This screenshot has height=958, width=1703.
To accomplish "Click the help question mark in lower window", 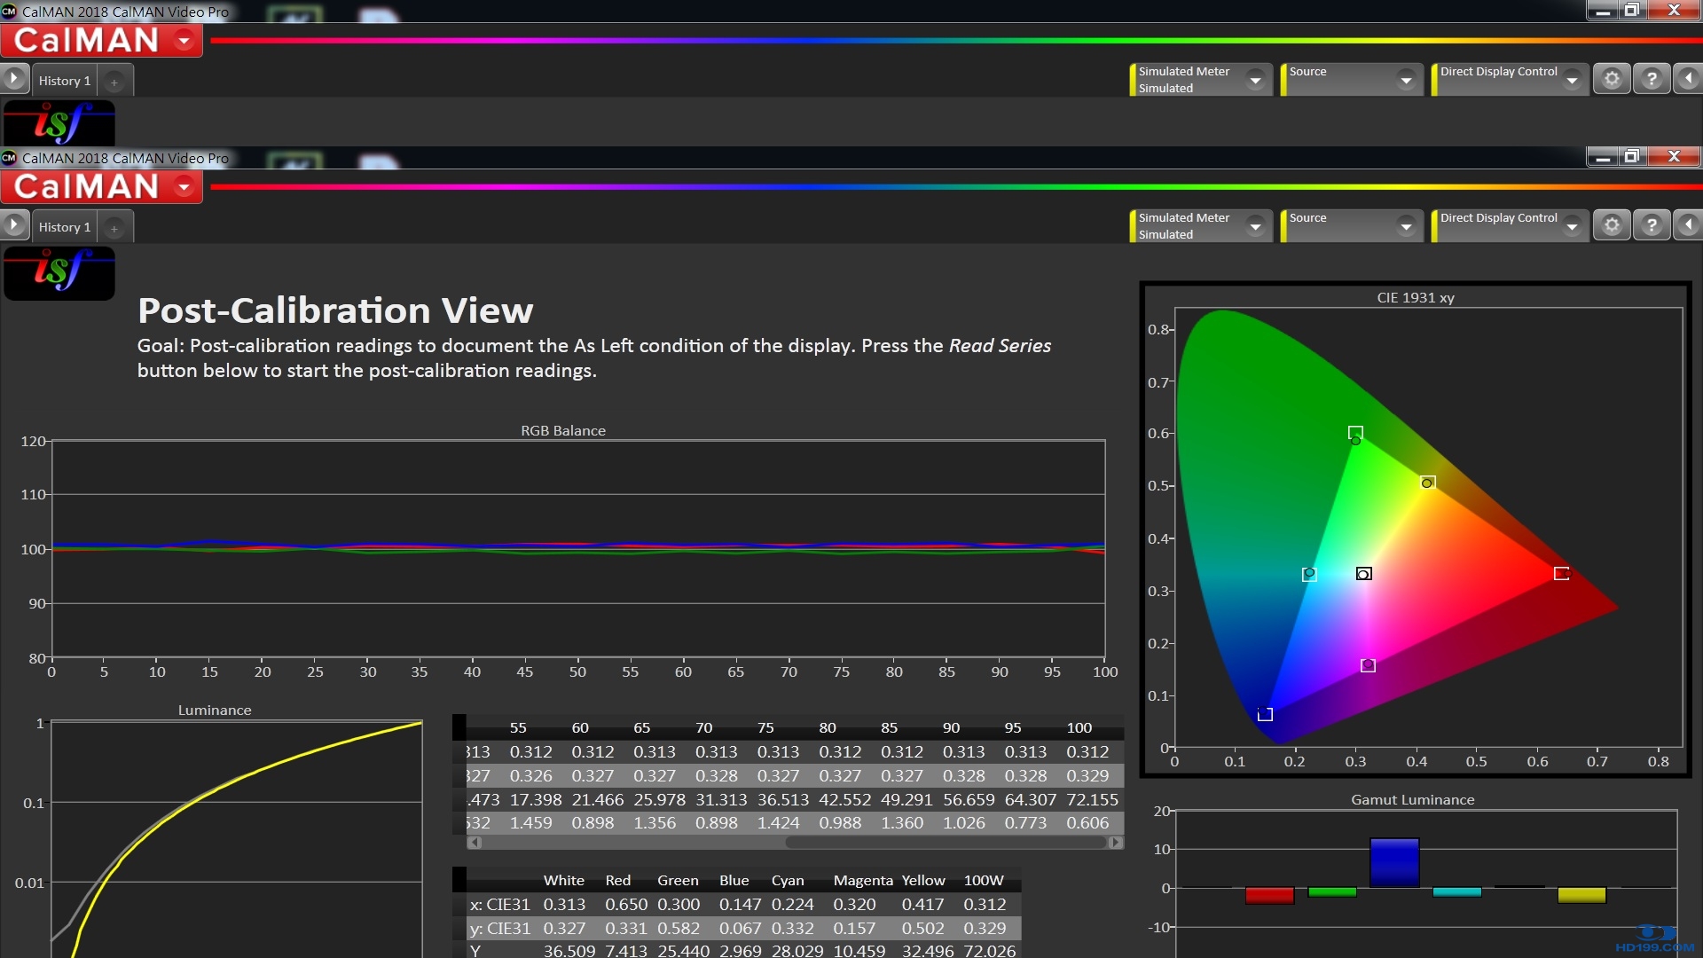I will click(x=1651, y=225).
